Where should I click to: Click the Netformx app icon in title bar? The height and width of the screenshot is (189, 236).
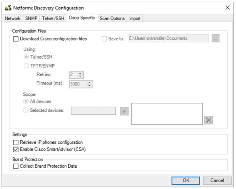click(8, 8)
